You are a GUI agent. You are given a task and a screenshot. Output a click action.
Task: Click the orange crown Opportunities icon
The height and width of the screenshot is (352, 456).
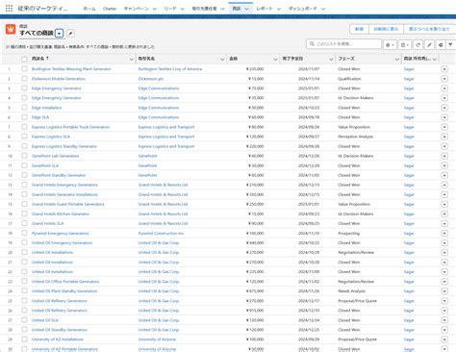(x=11, y=29)
